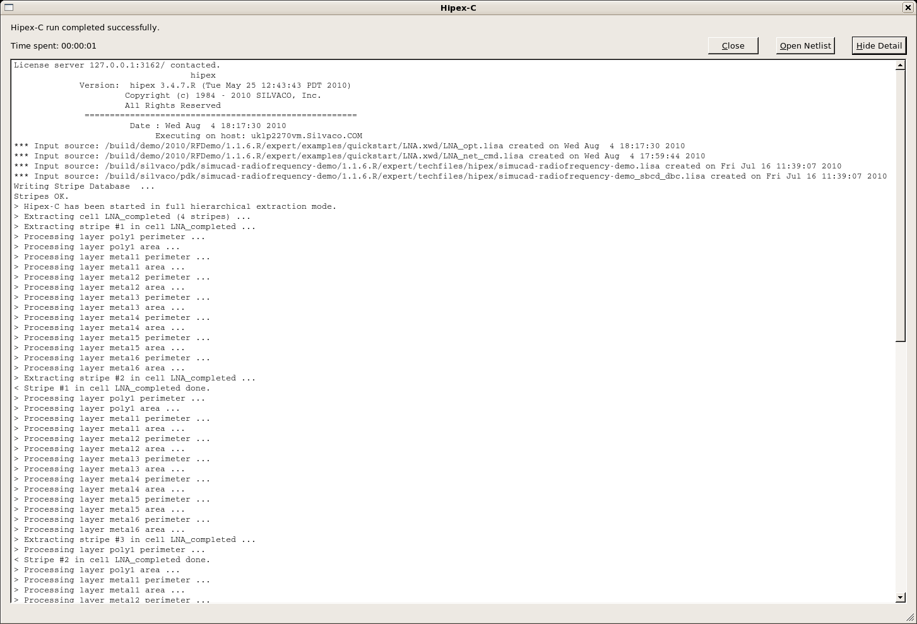917x624 pixels.
Task: Click the scrollbar up arrow
Action: 901,65
